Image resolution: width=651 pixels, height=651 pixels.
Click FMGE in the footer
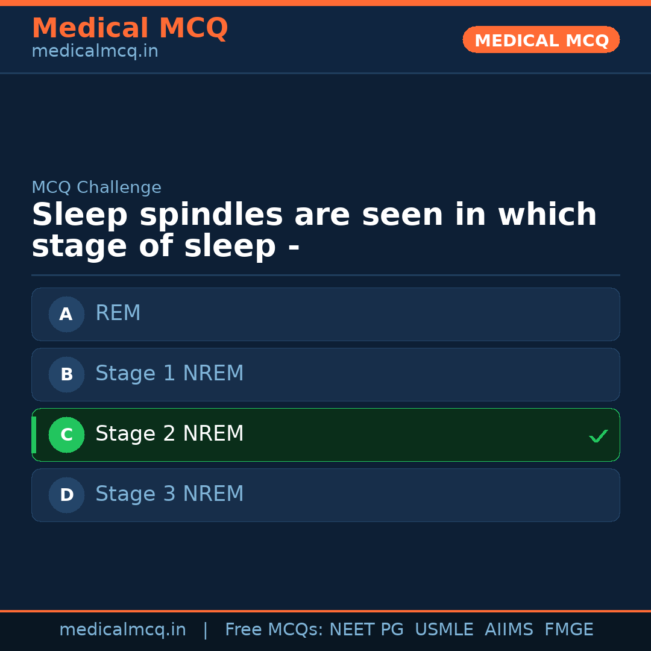pyautogui.click(x=568, y=630)
